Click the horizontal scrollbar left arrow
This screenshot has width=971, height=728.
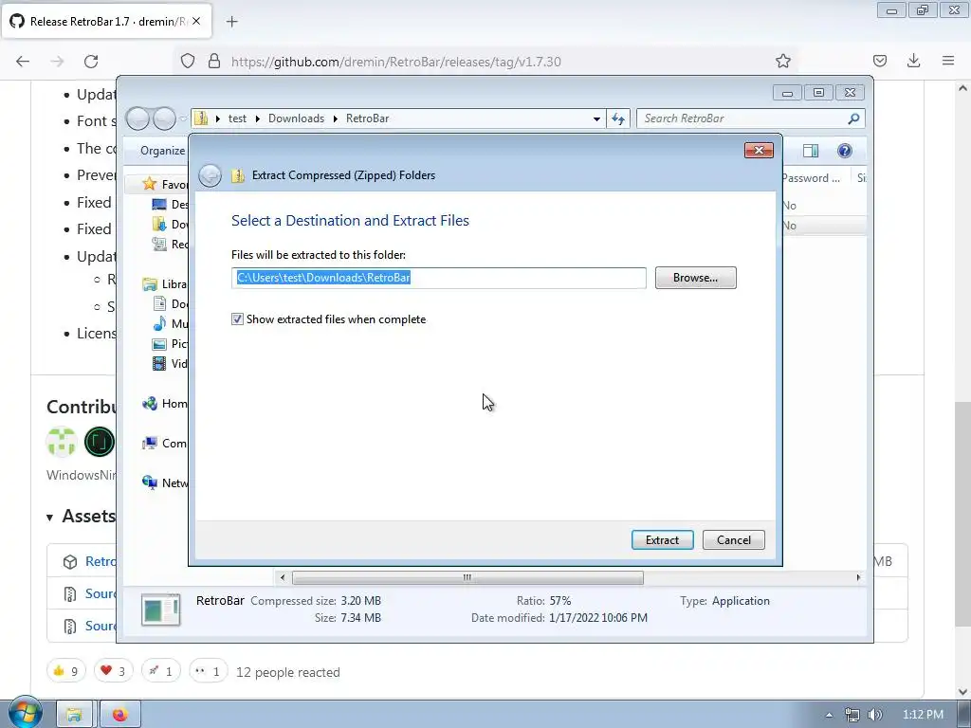[x=283, y=577]
